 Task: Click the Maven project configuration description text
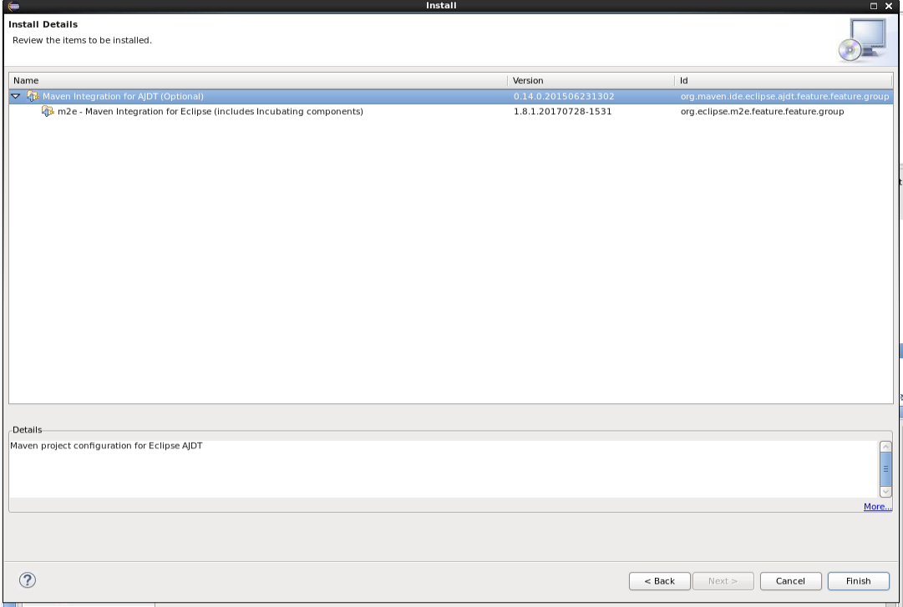pos(106,445)
